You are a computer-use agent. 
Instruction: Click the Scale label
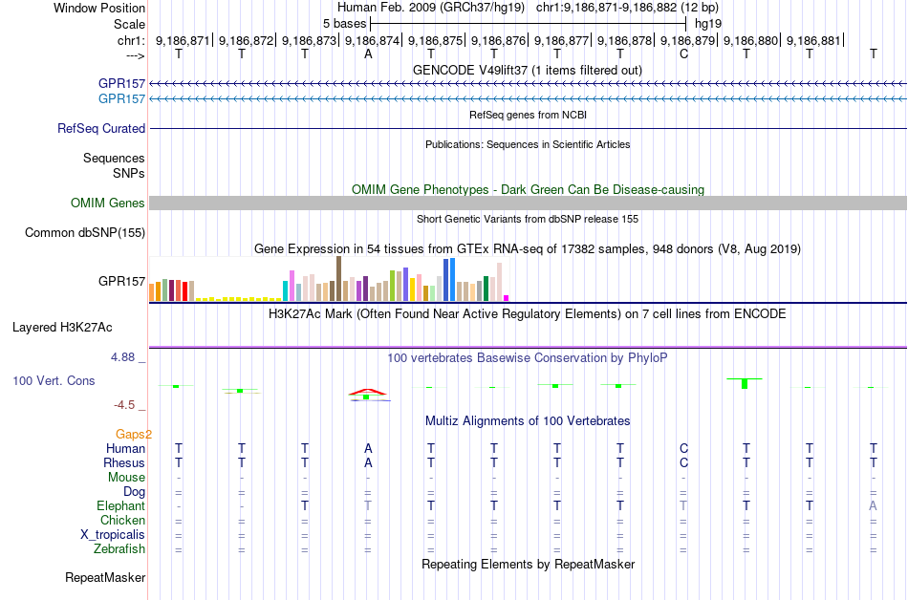pyautogui.click(x=129, y=24)
